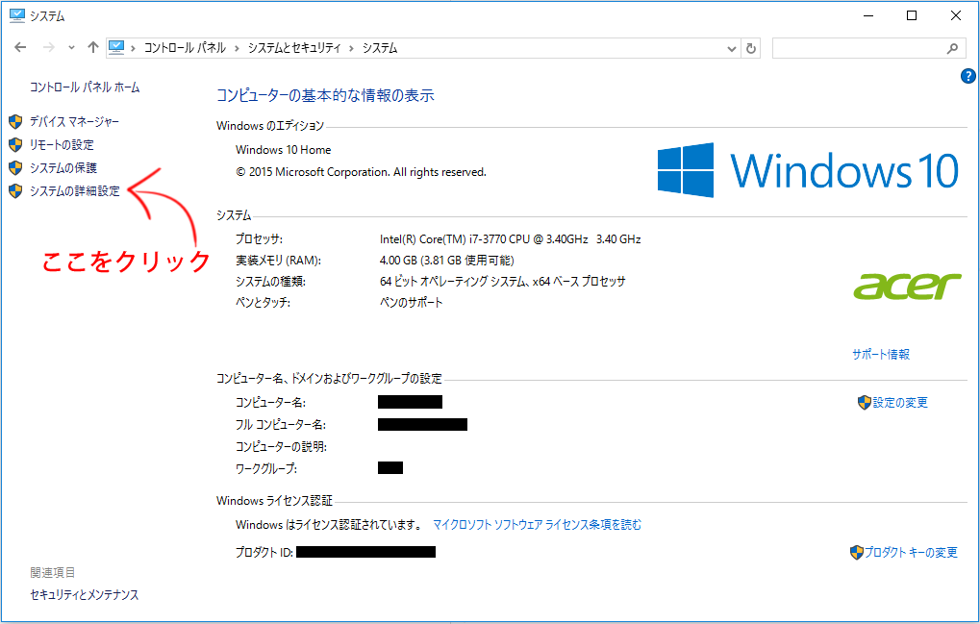
Task: Click the system icon in the title bar
Action: 17,15
